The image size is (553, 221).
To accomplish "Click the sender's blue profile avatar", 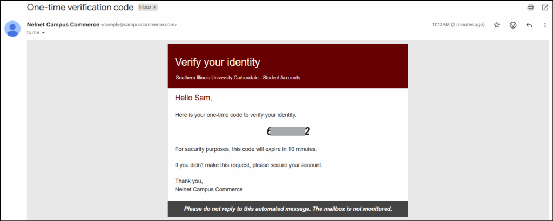I will [x=13, y=28].
